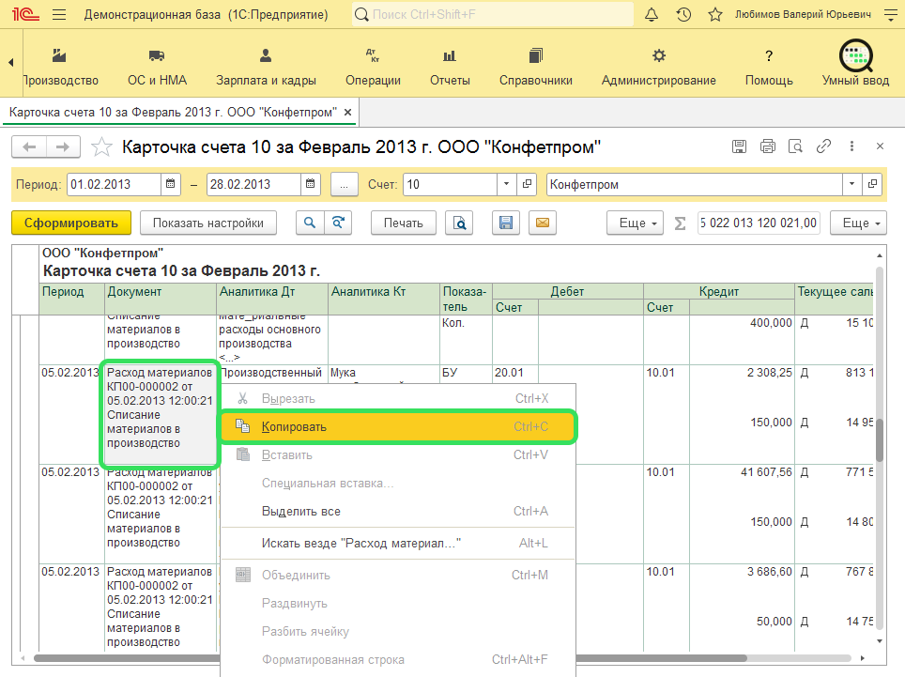Select Копировать in context menu
Image resolution: width=905 pixels, height=677 pixels.
(294, 427)
